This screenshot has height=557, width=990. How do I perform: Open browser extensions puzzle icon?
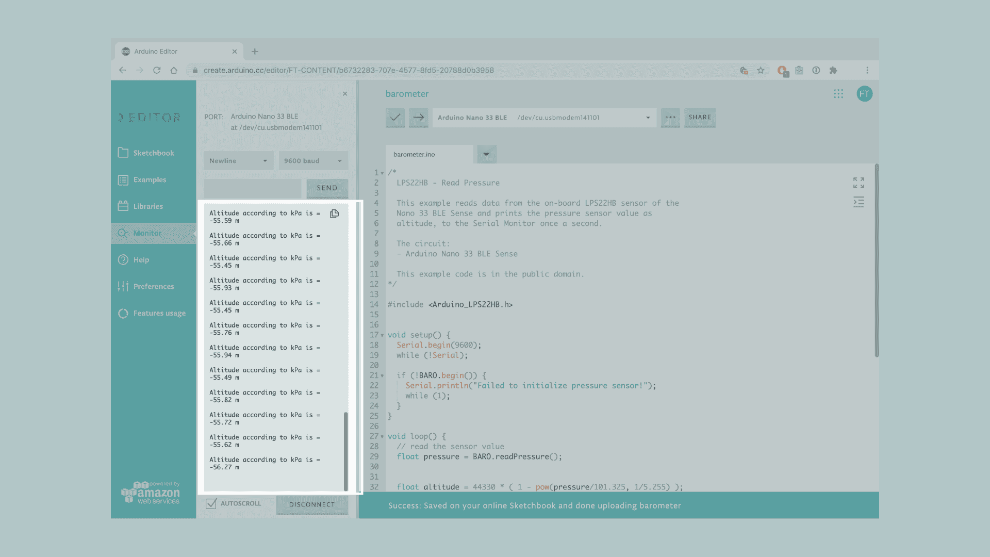[x=833, y=71]
